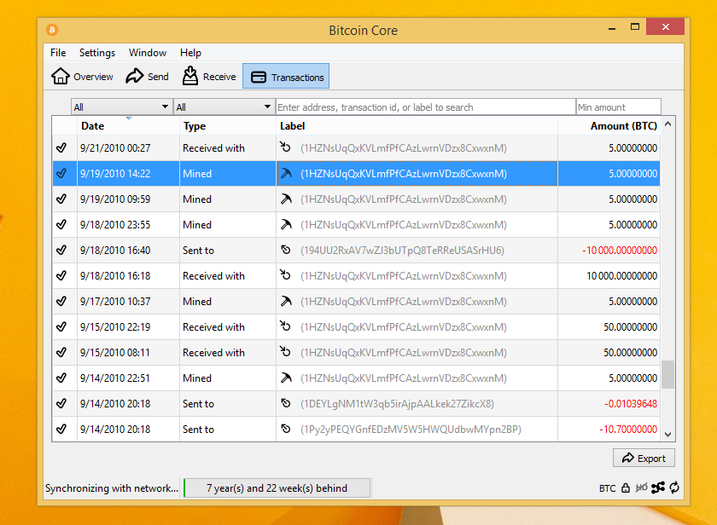Click received icon in 9/15/2010 22:19 row
This screenshot has width=717, height=525.
[x=286, y=326]
